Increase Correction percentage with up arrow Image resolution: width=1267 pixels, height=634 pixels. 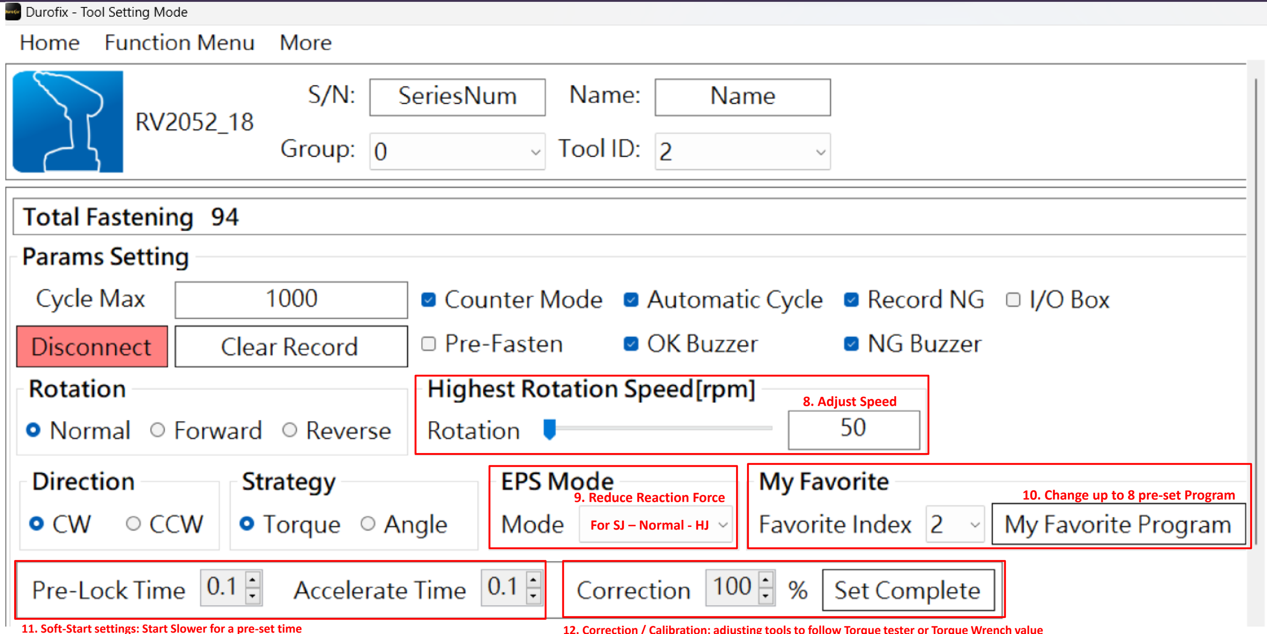click(x=765, y=580)
